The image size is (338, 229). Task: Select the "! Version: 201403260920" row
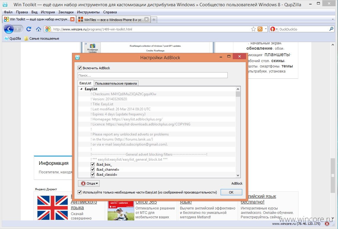(157, 99)
